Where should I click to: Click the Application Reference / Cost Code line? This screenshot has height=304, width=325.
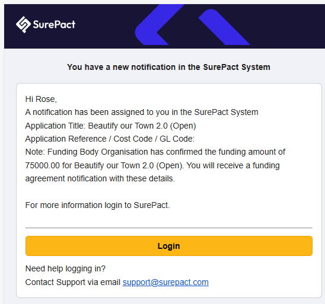click(x=110, y=139)
